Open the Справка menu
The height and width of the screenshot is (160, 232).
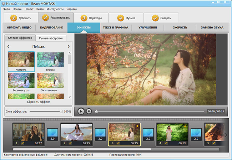72,9
